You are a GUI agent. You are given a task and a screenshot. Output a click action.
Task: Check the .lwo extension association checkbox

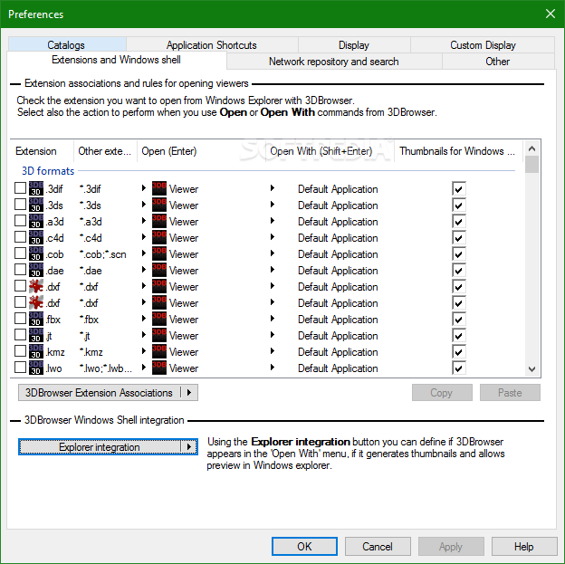pos(20,368)
